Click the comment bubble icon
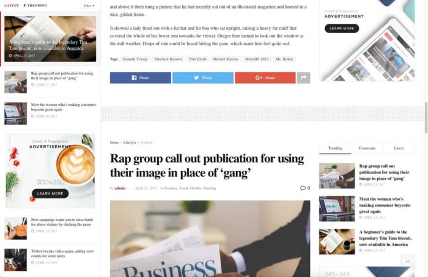The height and width of the screenshot is (277, 428). point(303,188)
